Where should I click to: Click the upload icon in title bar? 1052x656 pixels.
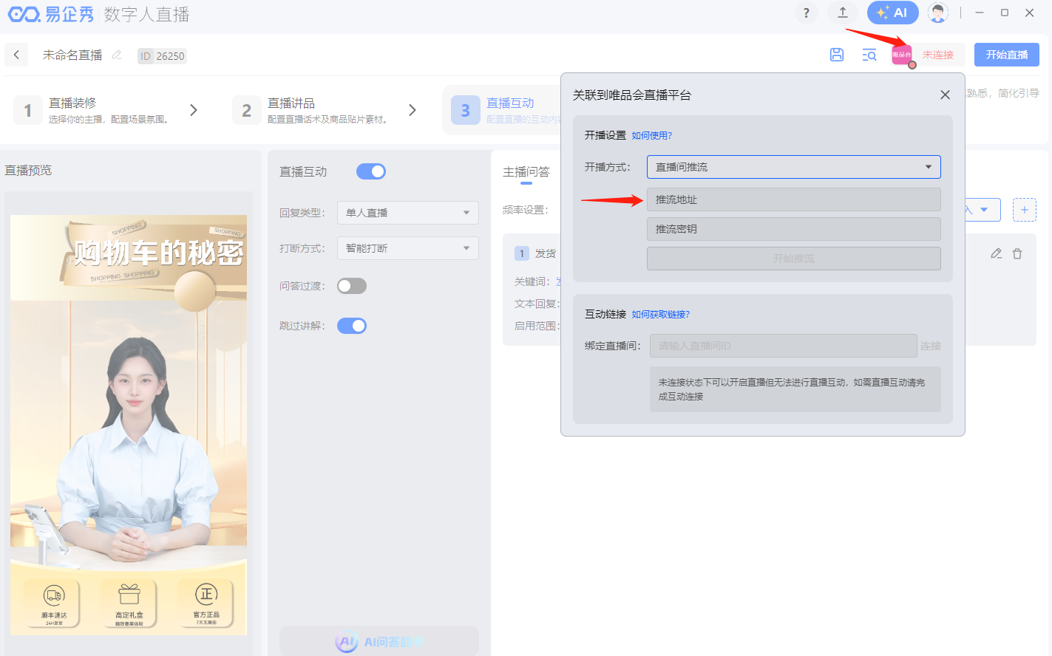click(x=842, y=13)
